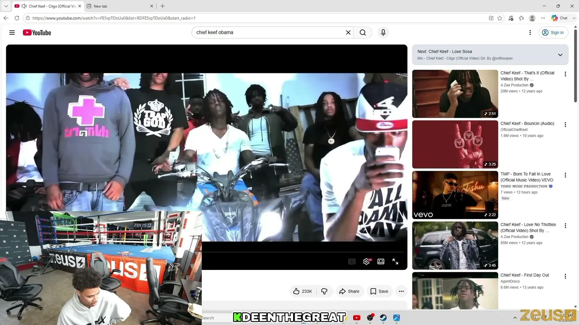Open a new browser tab
Viewport: 579px width, 325px height.
pyautogui.click(x=162, y=6)
